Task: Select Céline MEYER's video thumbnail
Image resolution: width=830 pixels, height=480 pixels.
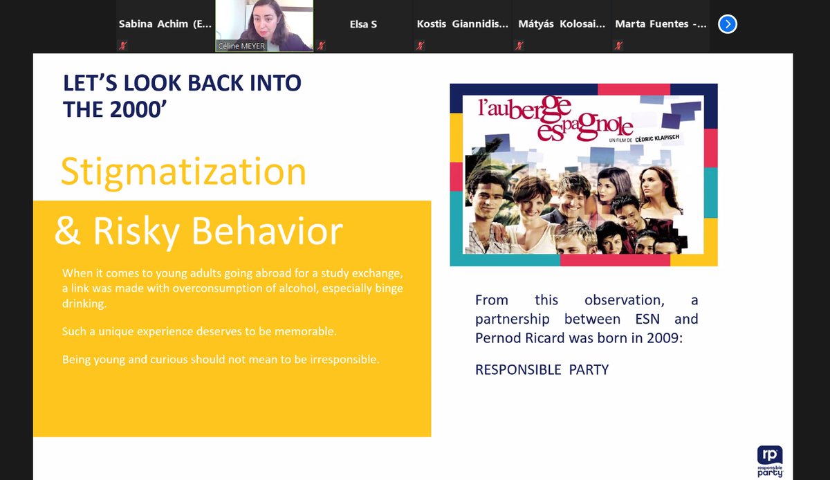Action: tap(263, 24)
